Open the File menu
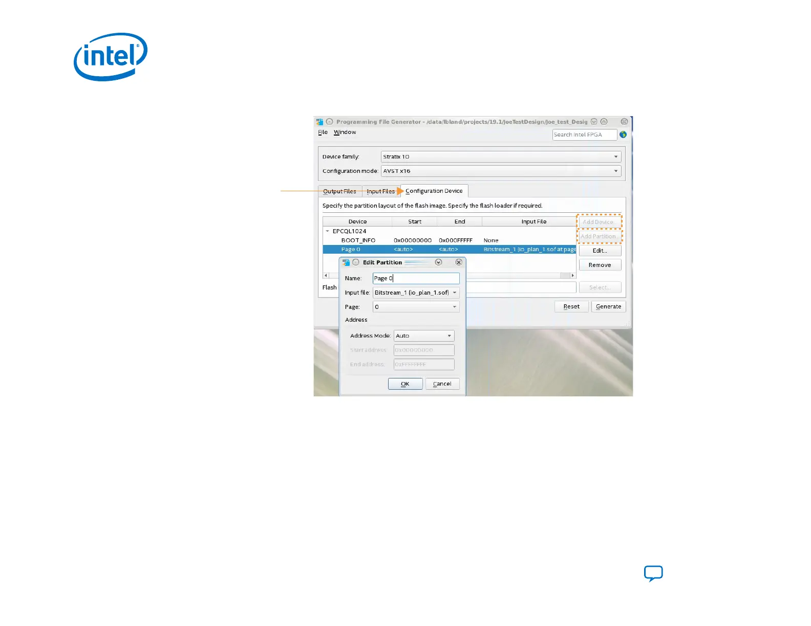This screenshot has width=811, height=626. 323,132
